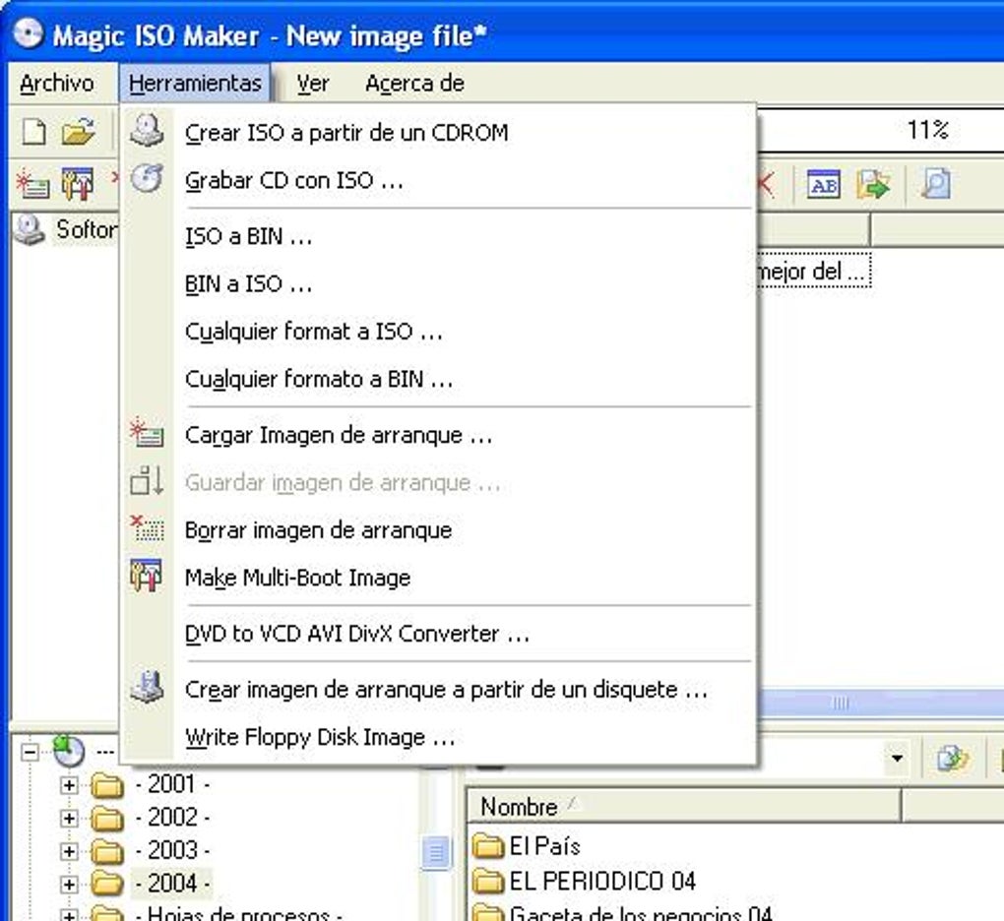This screenshot has width=1004, height=921.
Task: Expand the - 2002 - folder node
Action: 69,818
